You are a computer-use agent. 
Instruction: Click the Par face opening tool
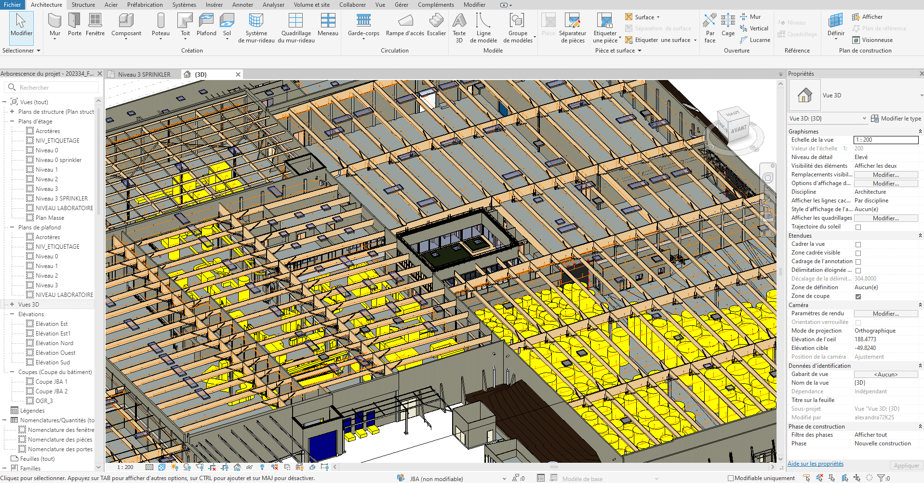(710, 28)
